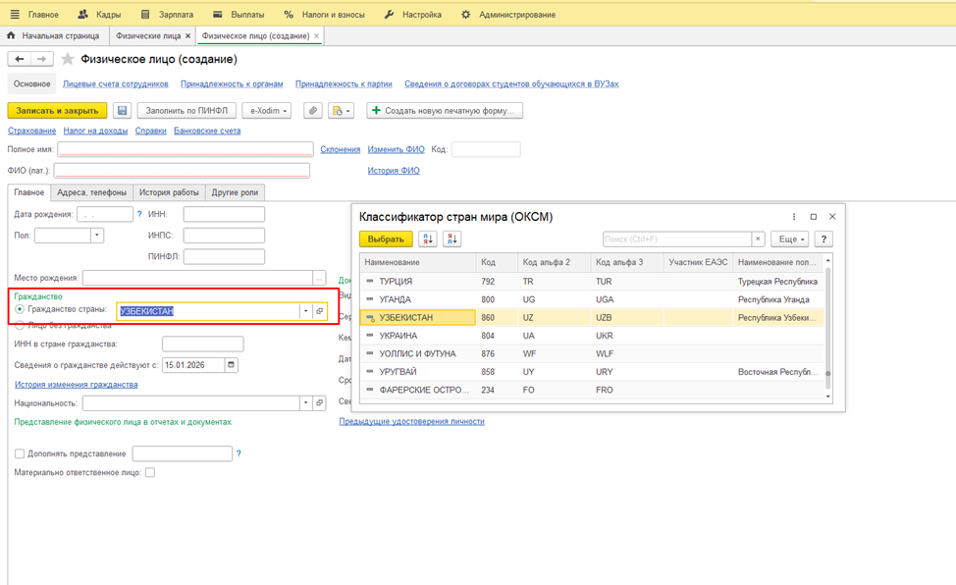
Task: Select the 'Гражданство страны' radio button
Action: coord(20,309)
